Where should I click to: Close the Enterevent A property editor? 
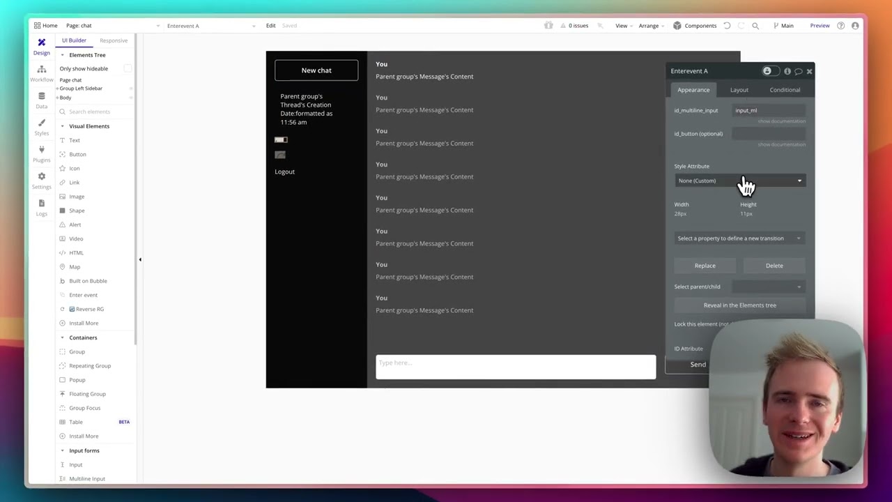coord(809,71)
